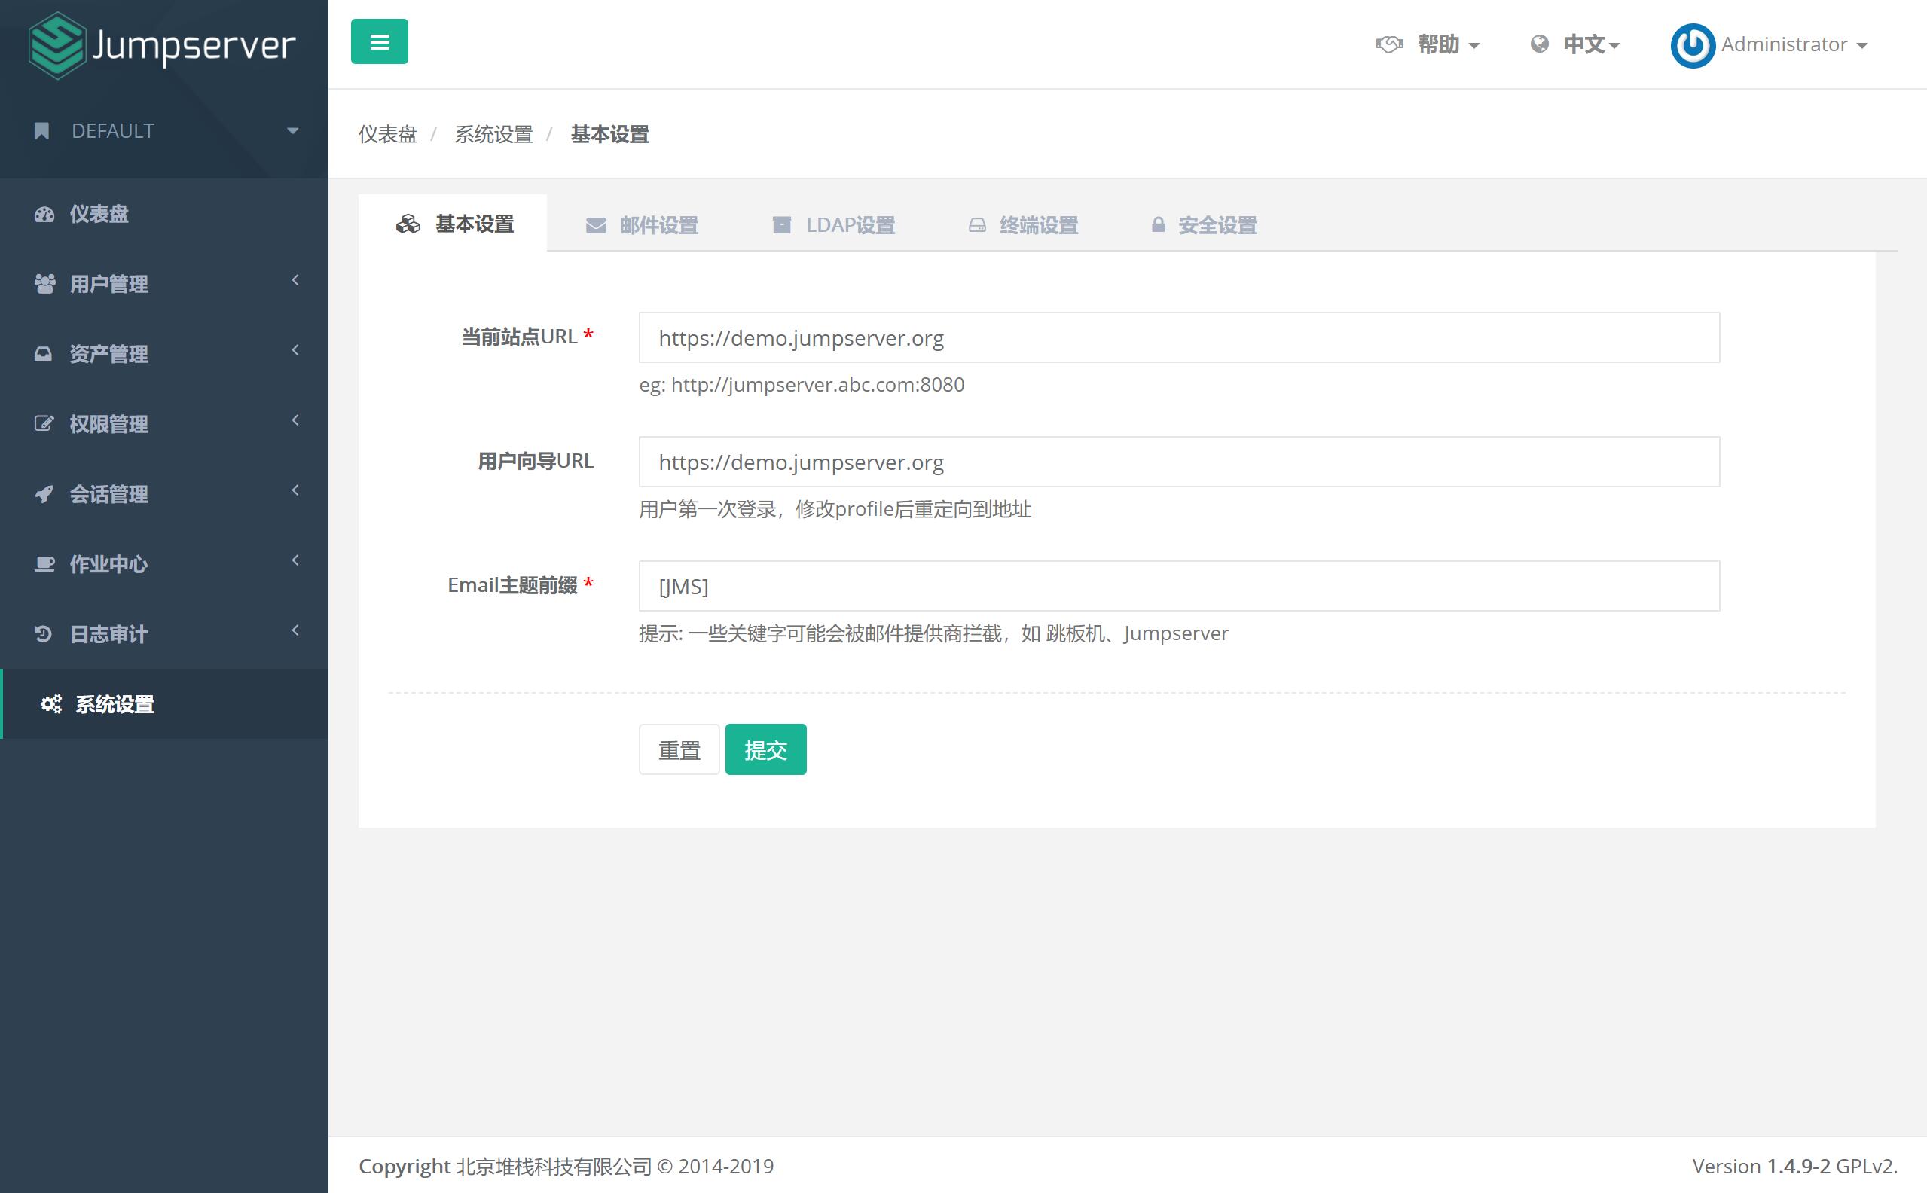Expand the 会话管理 menu chevron
Viewport: 1927px width, 1193px height.
pyautogui.click(x=295, y=490)
